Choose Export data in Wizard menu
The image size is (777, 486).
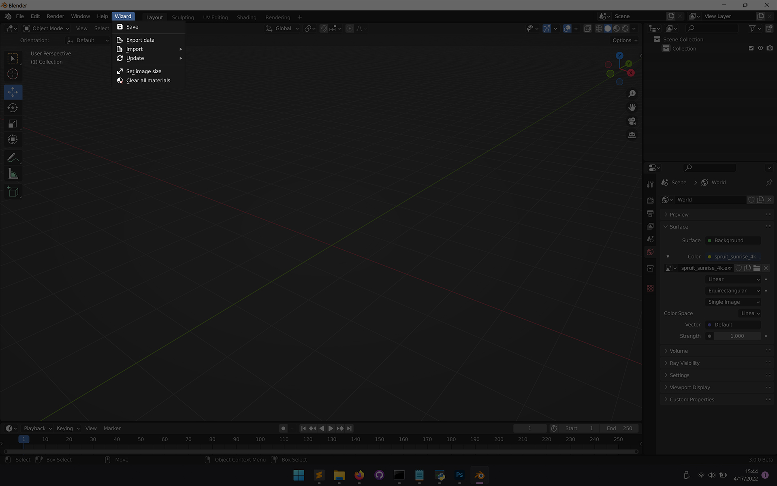point(149,40)
